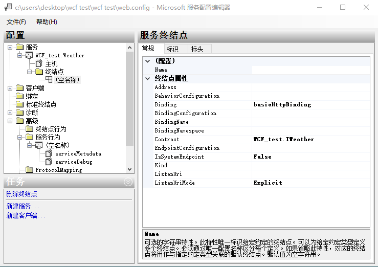Click the 服务行为 folder icon
This screenshot has height=267, width=378.
click(x=29, y=137)
